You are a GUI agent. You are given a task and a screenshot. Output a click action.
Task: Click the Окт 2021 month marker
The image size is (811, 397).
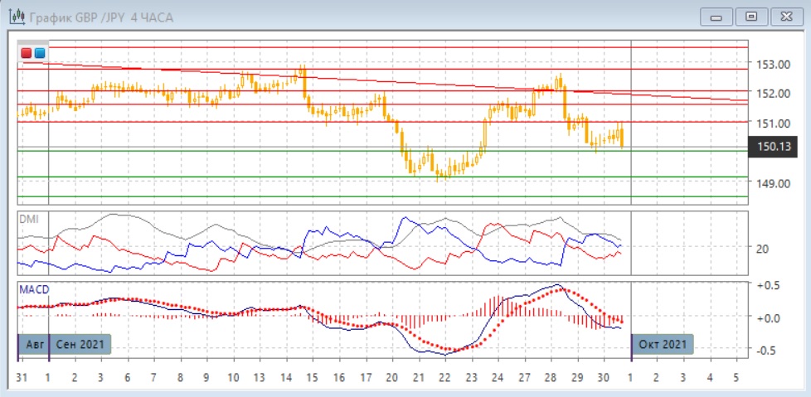click(662, 344)
